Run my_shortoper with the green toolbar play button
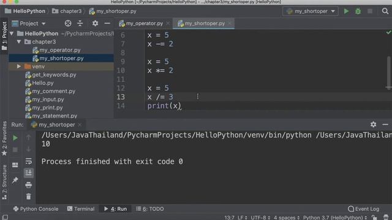The height and width of the screenshot is (220, 392). coord(346,11)
